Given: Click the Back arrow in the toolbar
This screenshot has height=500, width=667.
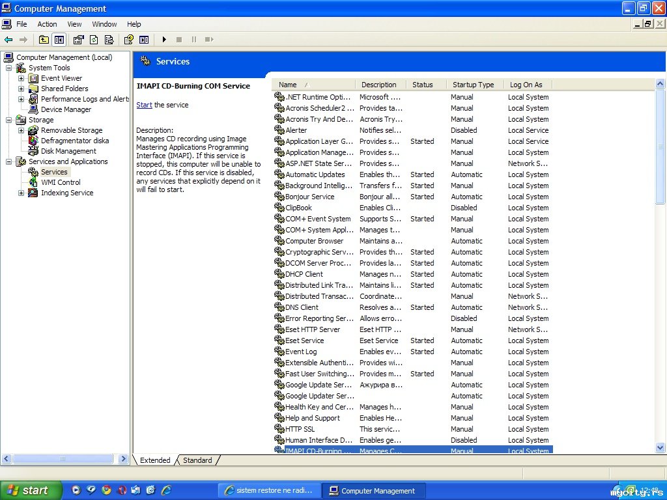Looking at the screenshot, I should coord(8,40).
